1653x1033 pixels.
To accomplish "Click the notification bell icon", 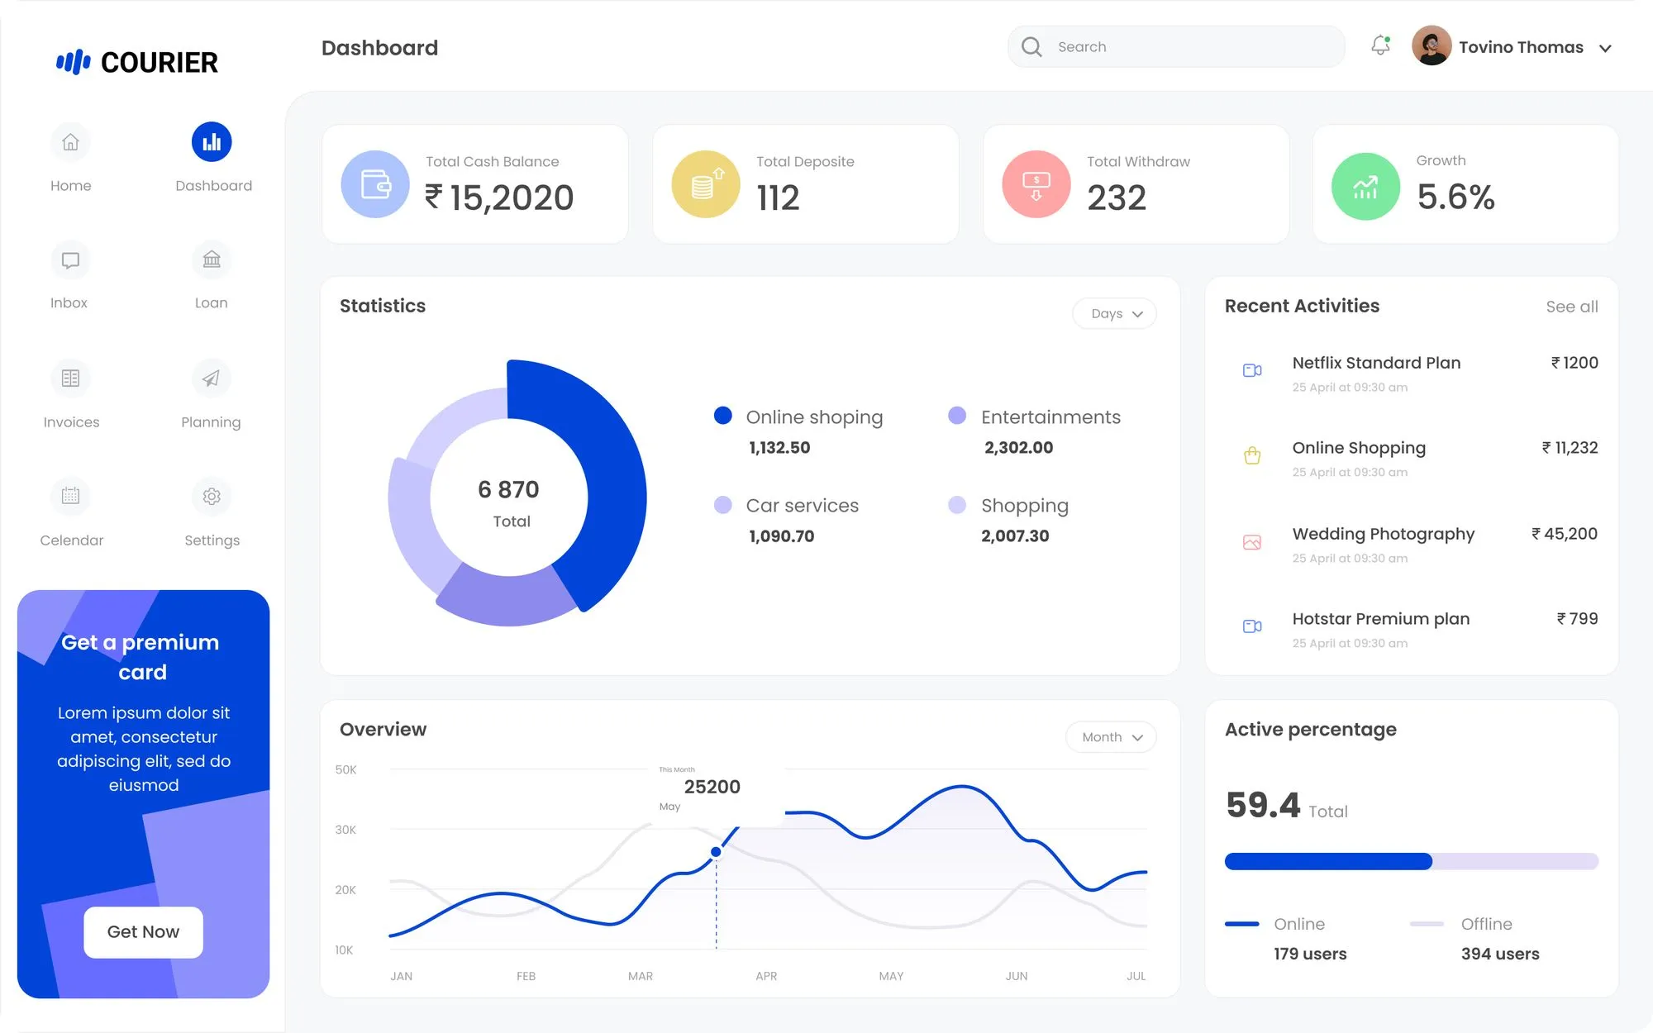I will click(1380, 45).
